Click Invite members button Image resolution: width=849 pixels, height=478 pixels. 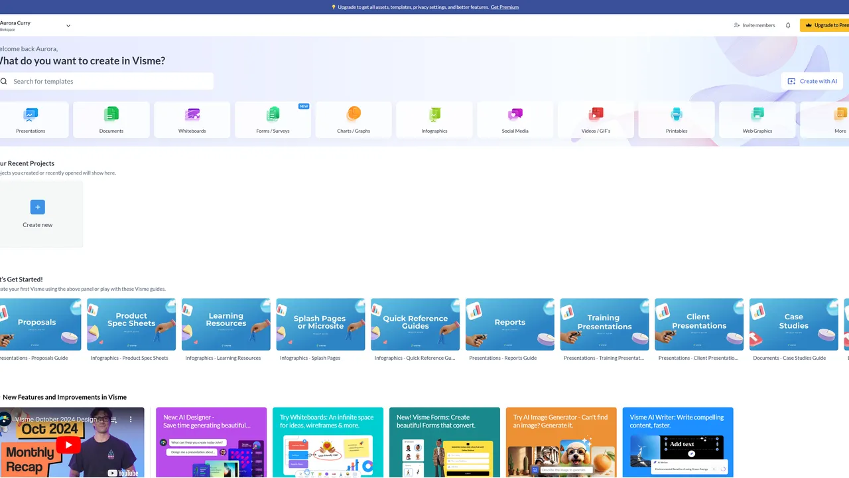[754, 25]
